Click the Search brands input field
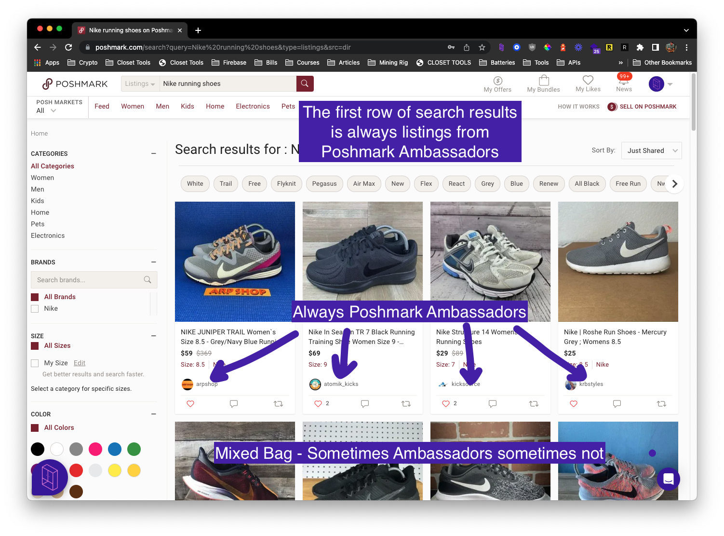Viewport: 724px width, 536px height. click(x=94, y=280)
